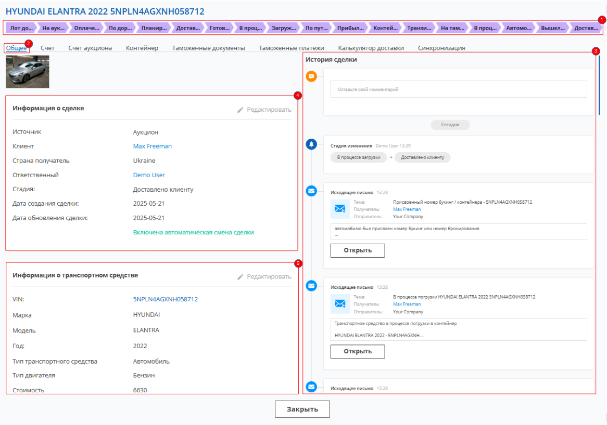
Task: Click the 'Доставлено клиенту' stage chip in history
Action: pyautogui.click(x=422, y=157)
